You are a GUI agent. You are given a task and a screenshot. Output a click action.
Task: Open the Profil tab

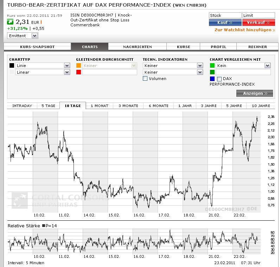pos(218,47)
